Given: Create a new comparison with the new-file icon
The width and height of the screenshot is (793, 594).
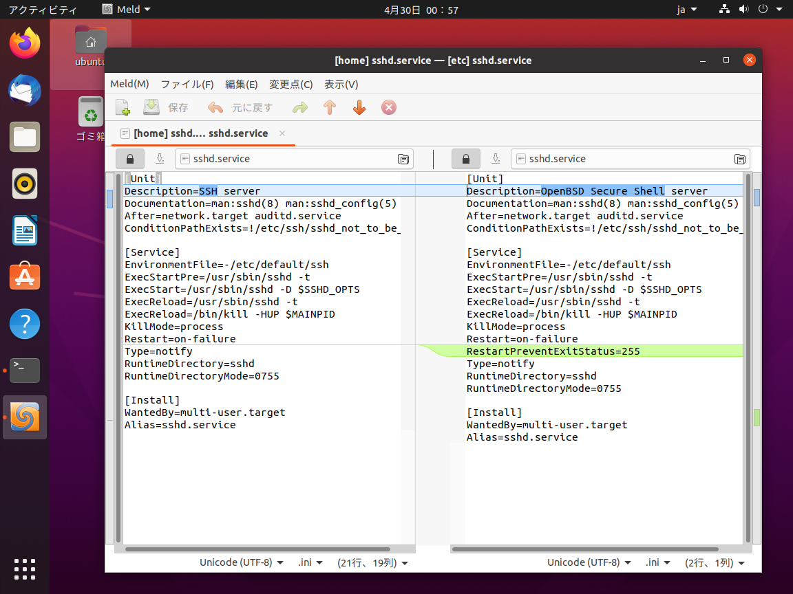Looking at the screenshot, I should pyautogui.click(x=123, y=107).
